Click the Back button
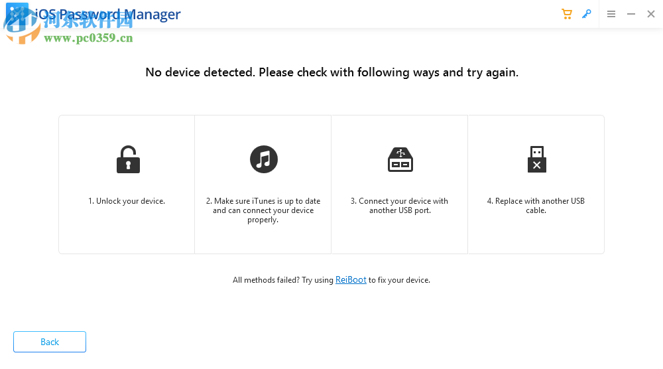This screenshot has height=369, width=663. [x=50, y=342]
